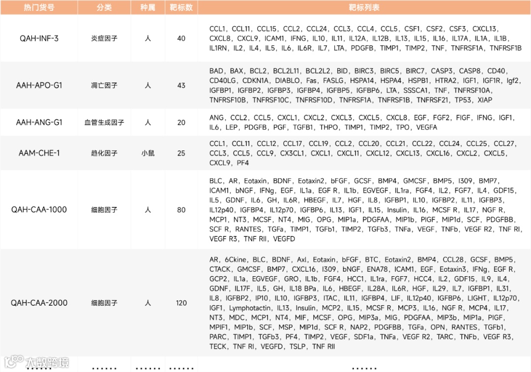Click TP53 in the AAH-APO-G1 target list
The height and width of the screenshot is (372, 531).
463,100
